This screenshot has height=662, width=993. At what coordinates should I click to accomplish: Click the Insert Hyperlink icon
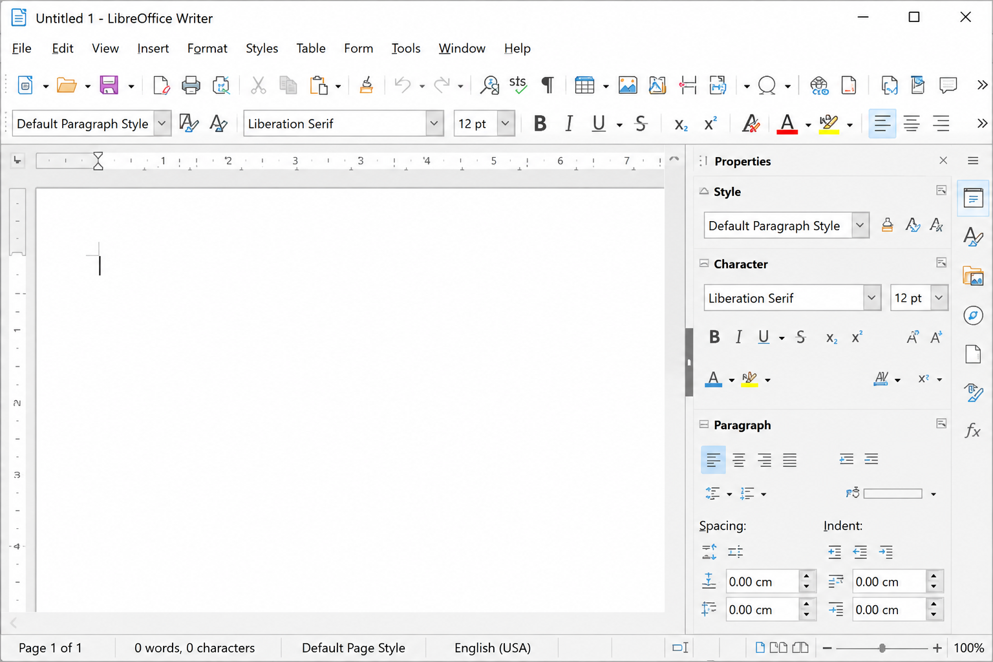coord(819,85)
